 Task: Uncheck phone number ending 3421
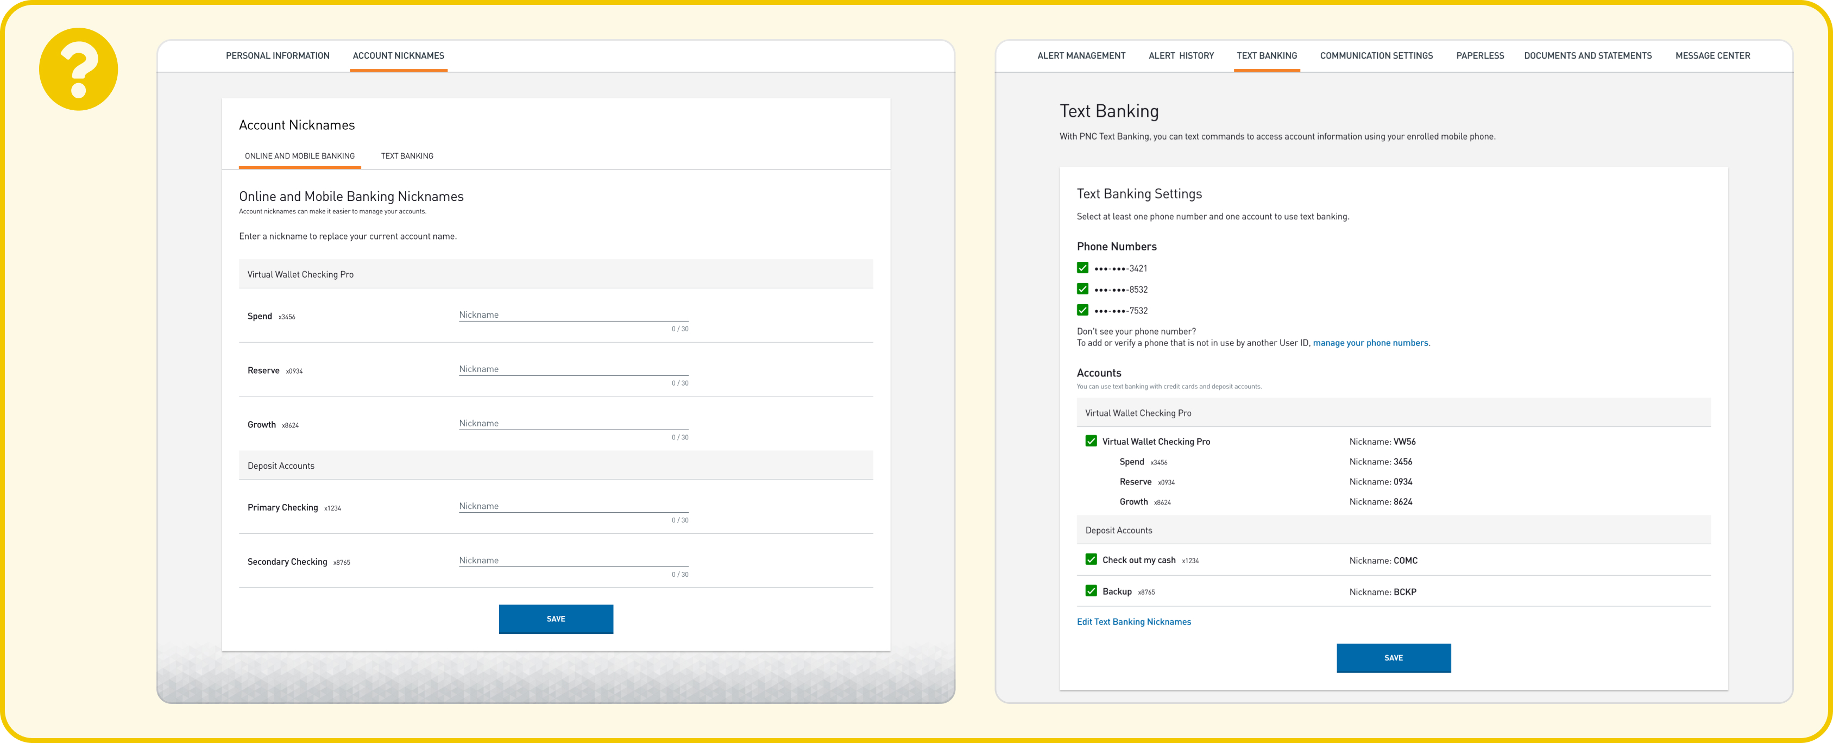pos(1082,268)
